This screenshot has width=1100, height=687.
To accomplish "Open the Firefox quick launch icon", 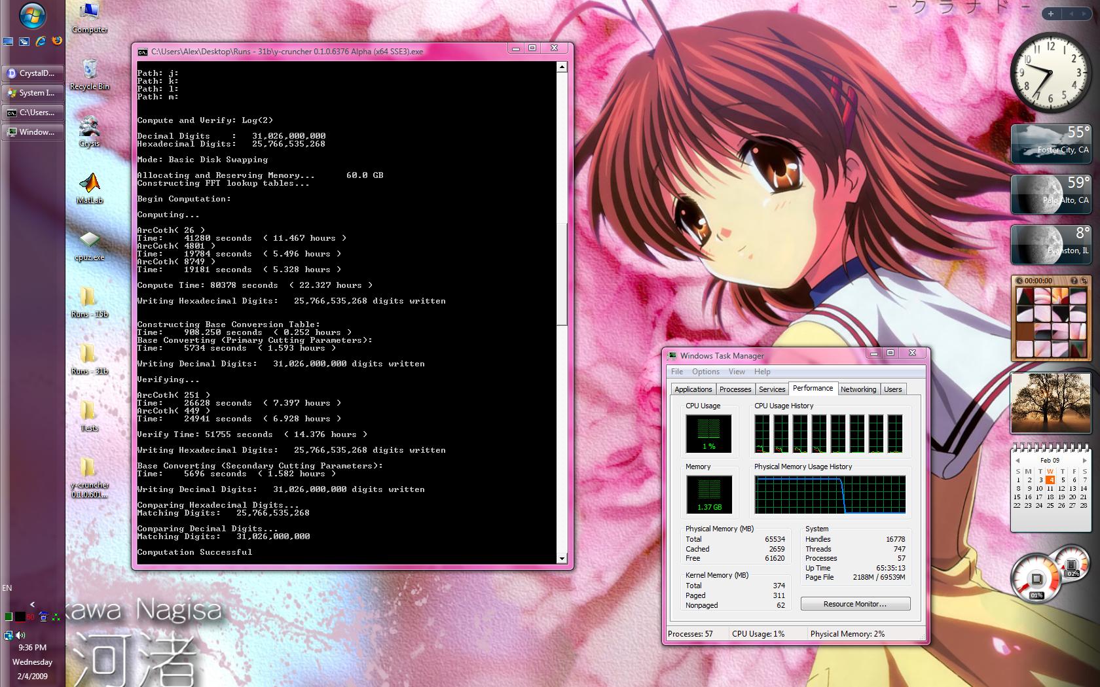I will point(57,41).
